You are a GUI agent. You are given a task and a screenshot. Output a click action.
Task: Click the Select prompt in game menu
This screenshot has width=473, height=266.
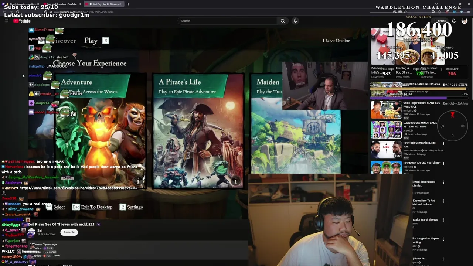55,207
